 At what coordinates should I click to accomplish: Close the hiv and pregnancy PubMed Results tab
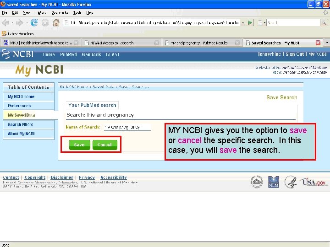pyautogui.click(x=237, y=43)
